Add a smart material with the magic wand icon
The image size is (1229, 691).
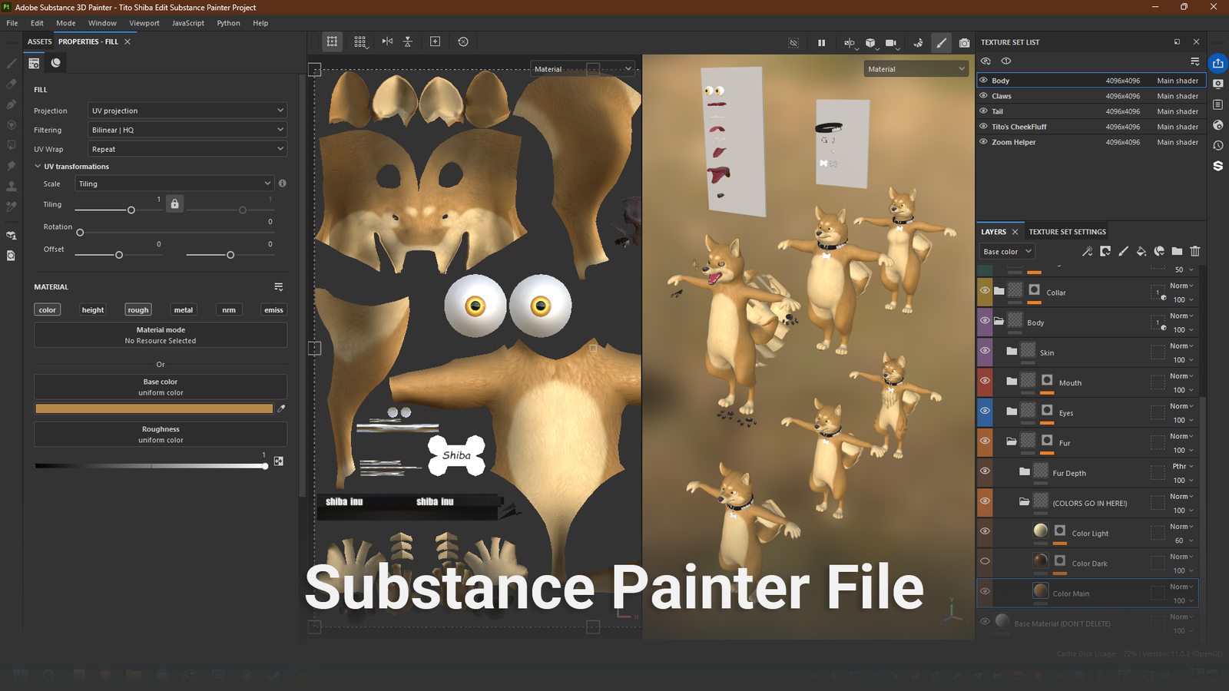(1088, 251)
